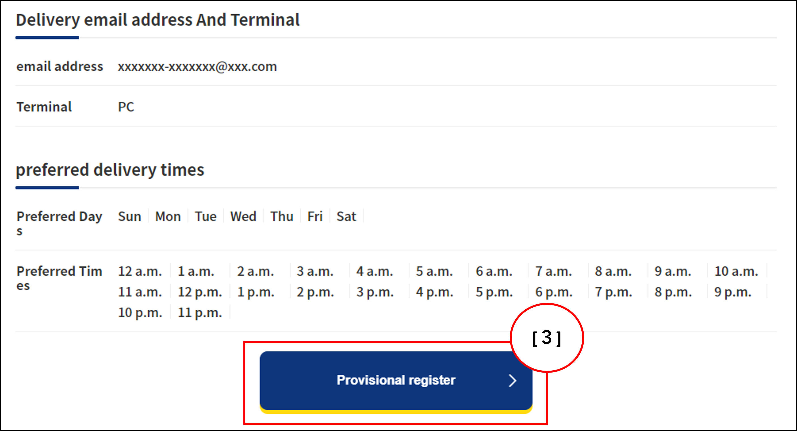Choose 6 p.m. preferred time
The width and height of the screenshot is (797, 431).
(x=554, y=292)
